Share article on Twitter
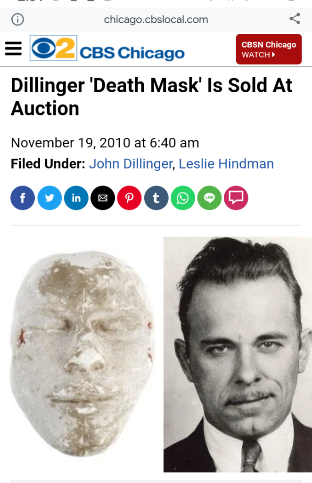Screen dimensions: 312x483 tap(49, 198)
